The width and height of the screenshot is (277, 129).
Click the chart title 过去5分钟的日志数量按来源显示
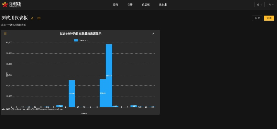point(81,34)
